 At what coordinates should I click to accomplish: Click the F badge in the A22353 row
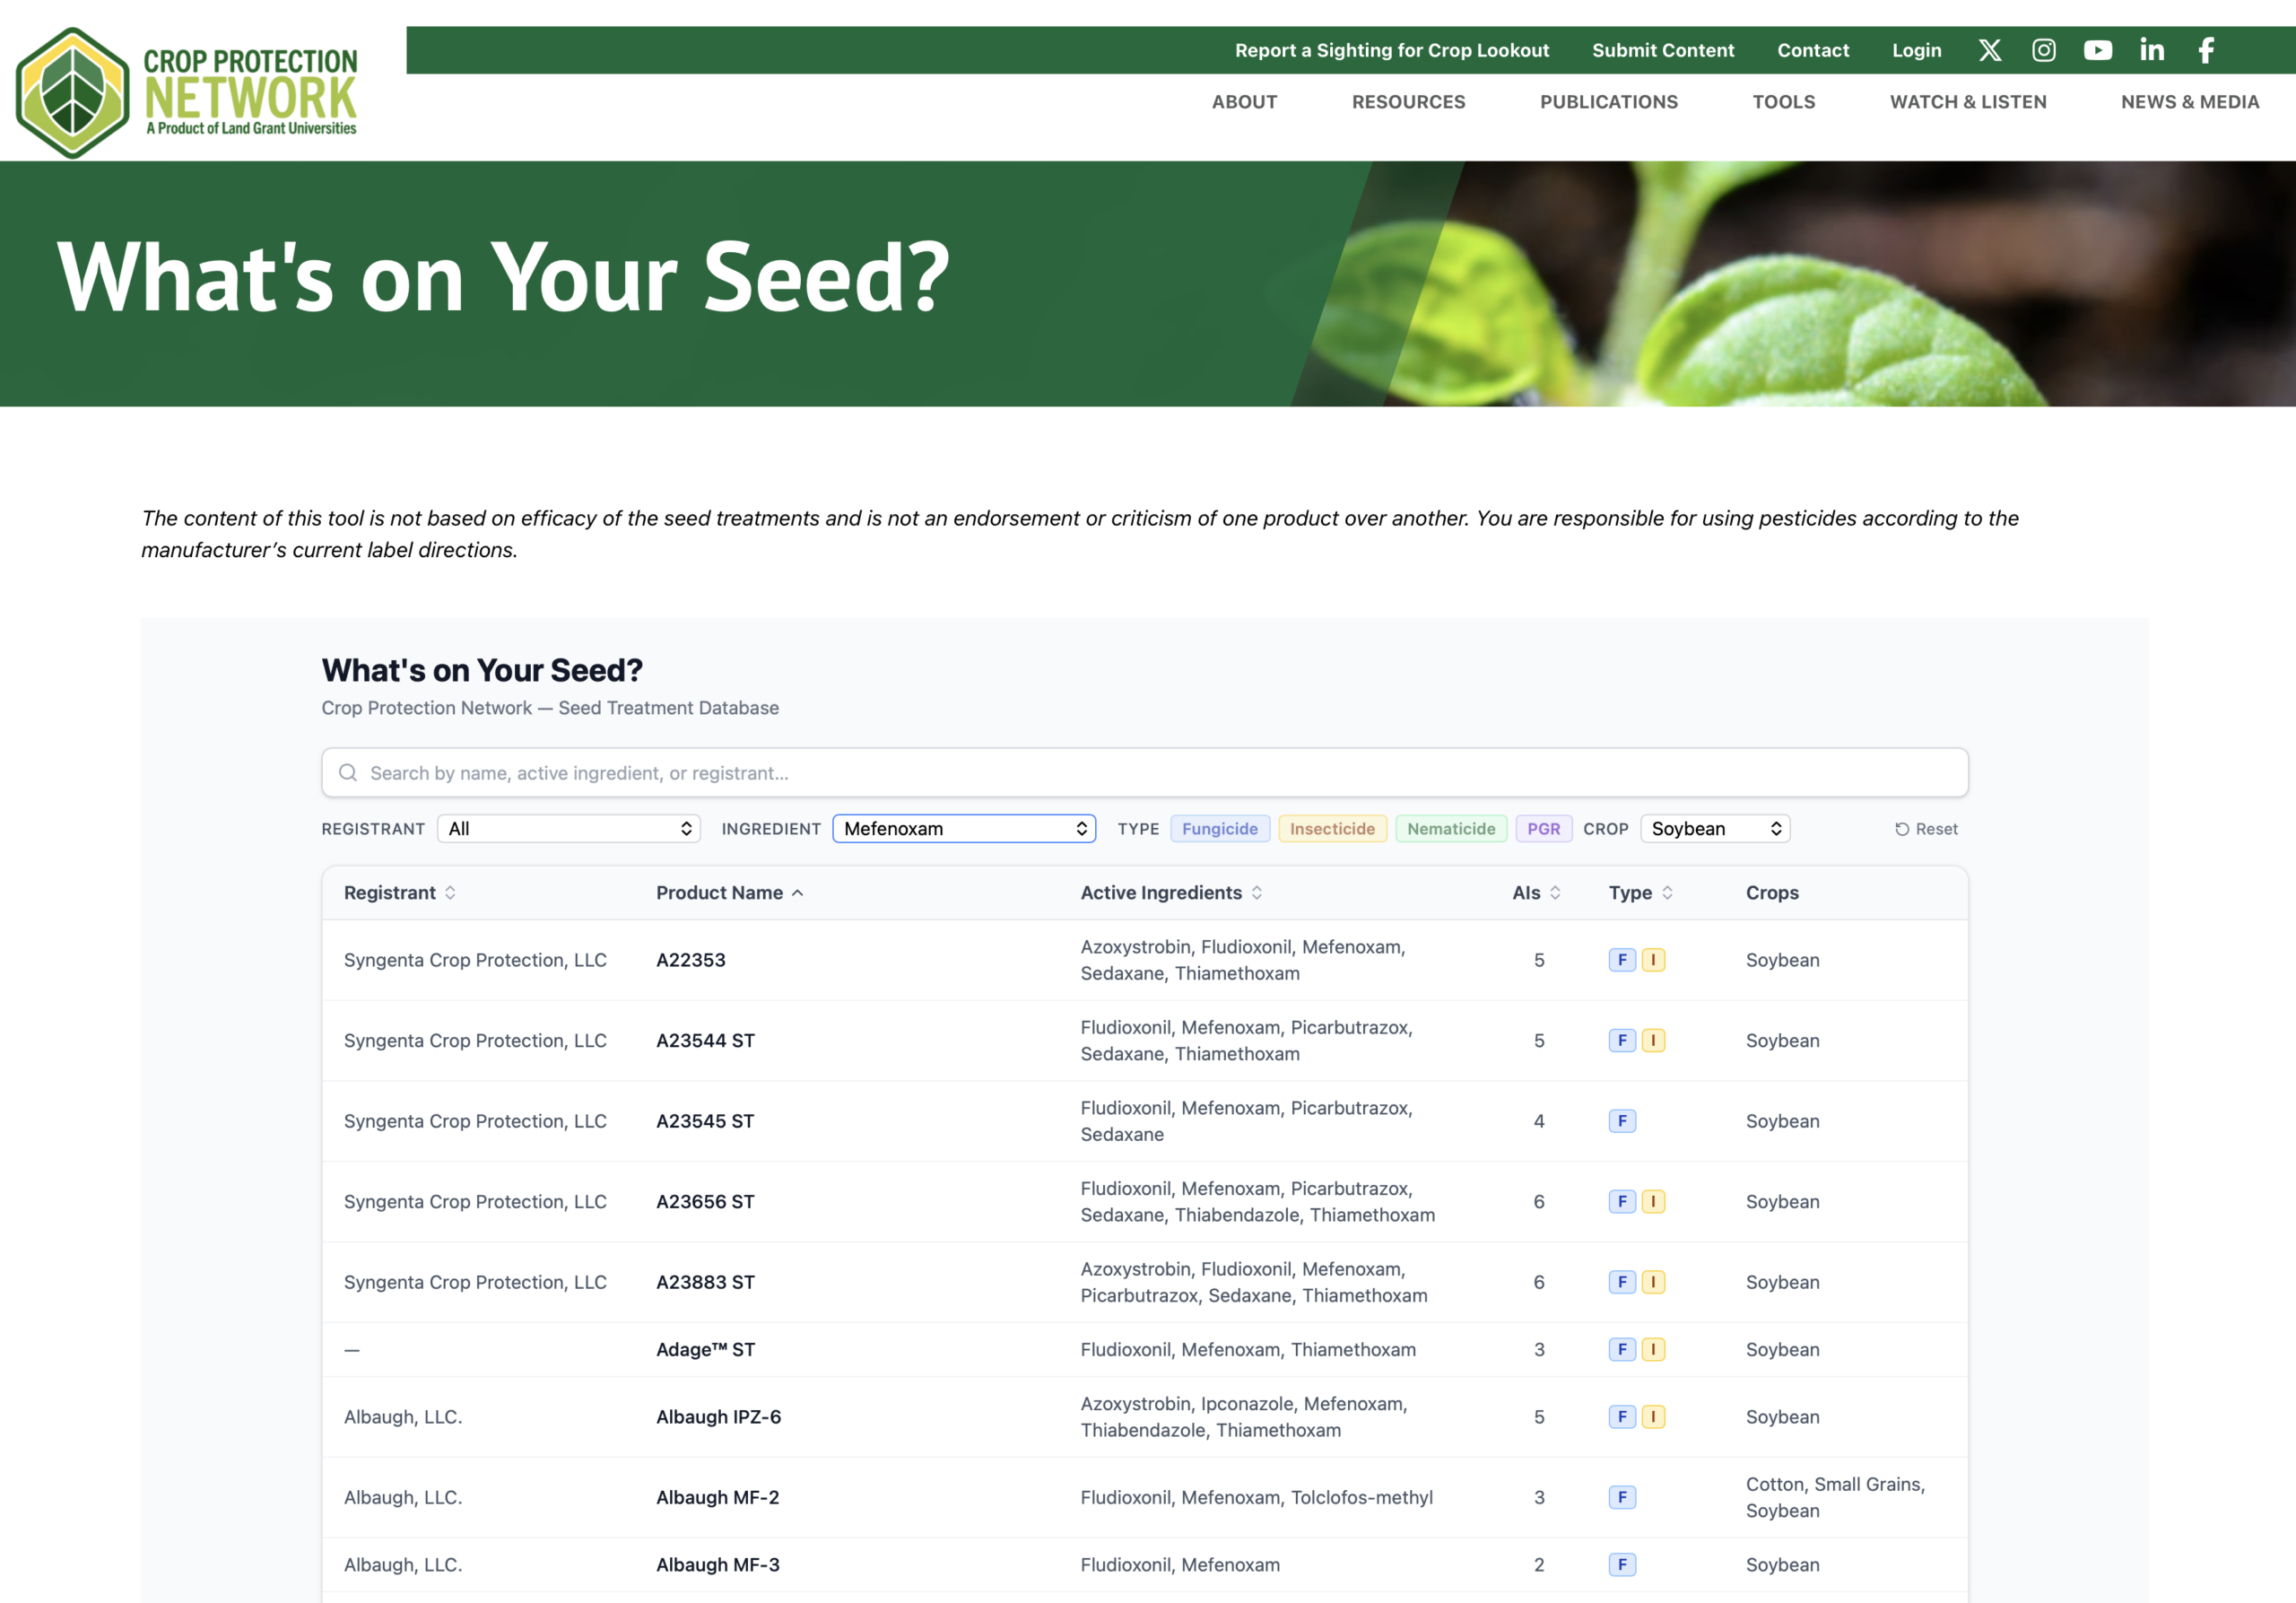(x=1621, y=959)
